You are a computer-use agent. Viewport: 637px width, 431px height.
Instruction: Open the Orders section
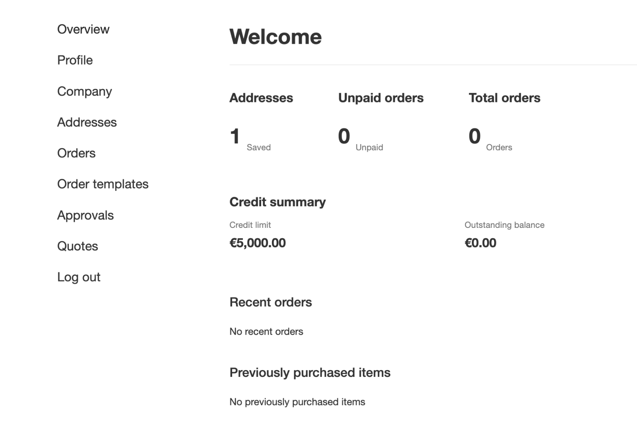76,153
